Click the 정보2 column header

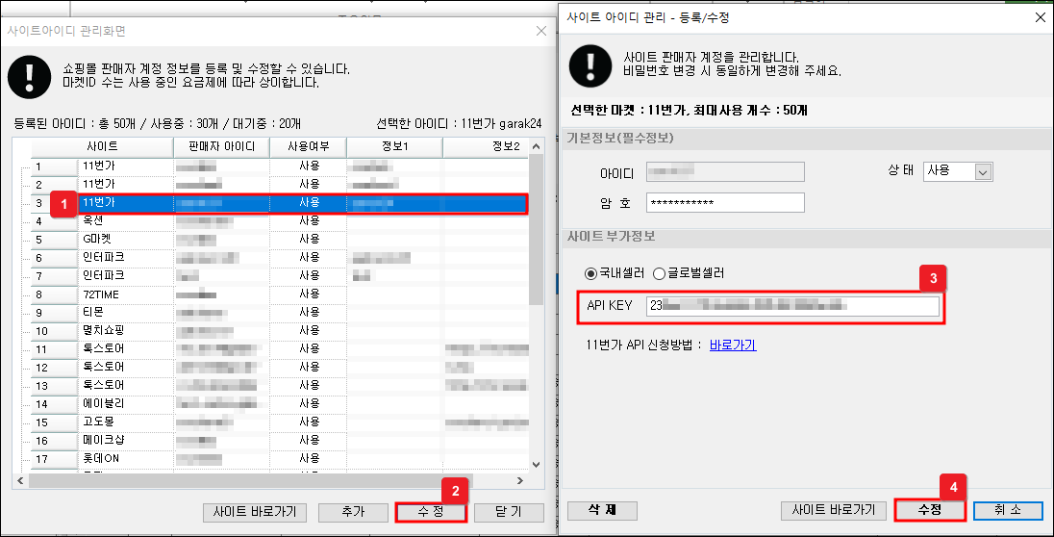click(x=486, y=146)
